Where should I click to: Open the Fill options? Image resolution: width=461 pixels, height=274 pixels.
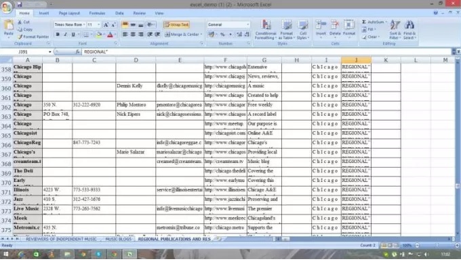[369, 29]
